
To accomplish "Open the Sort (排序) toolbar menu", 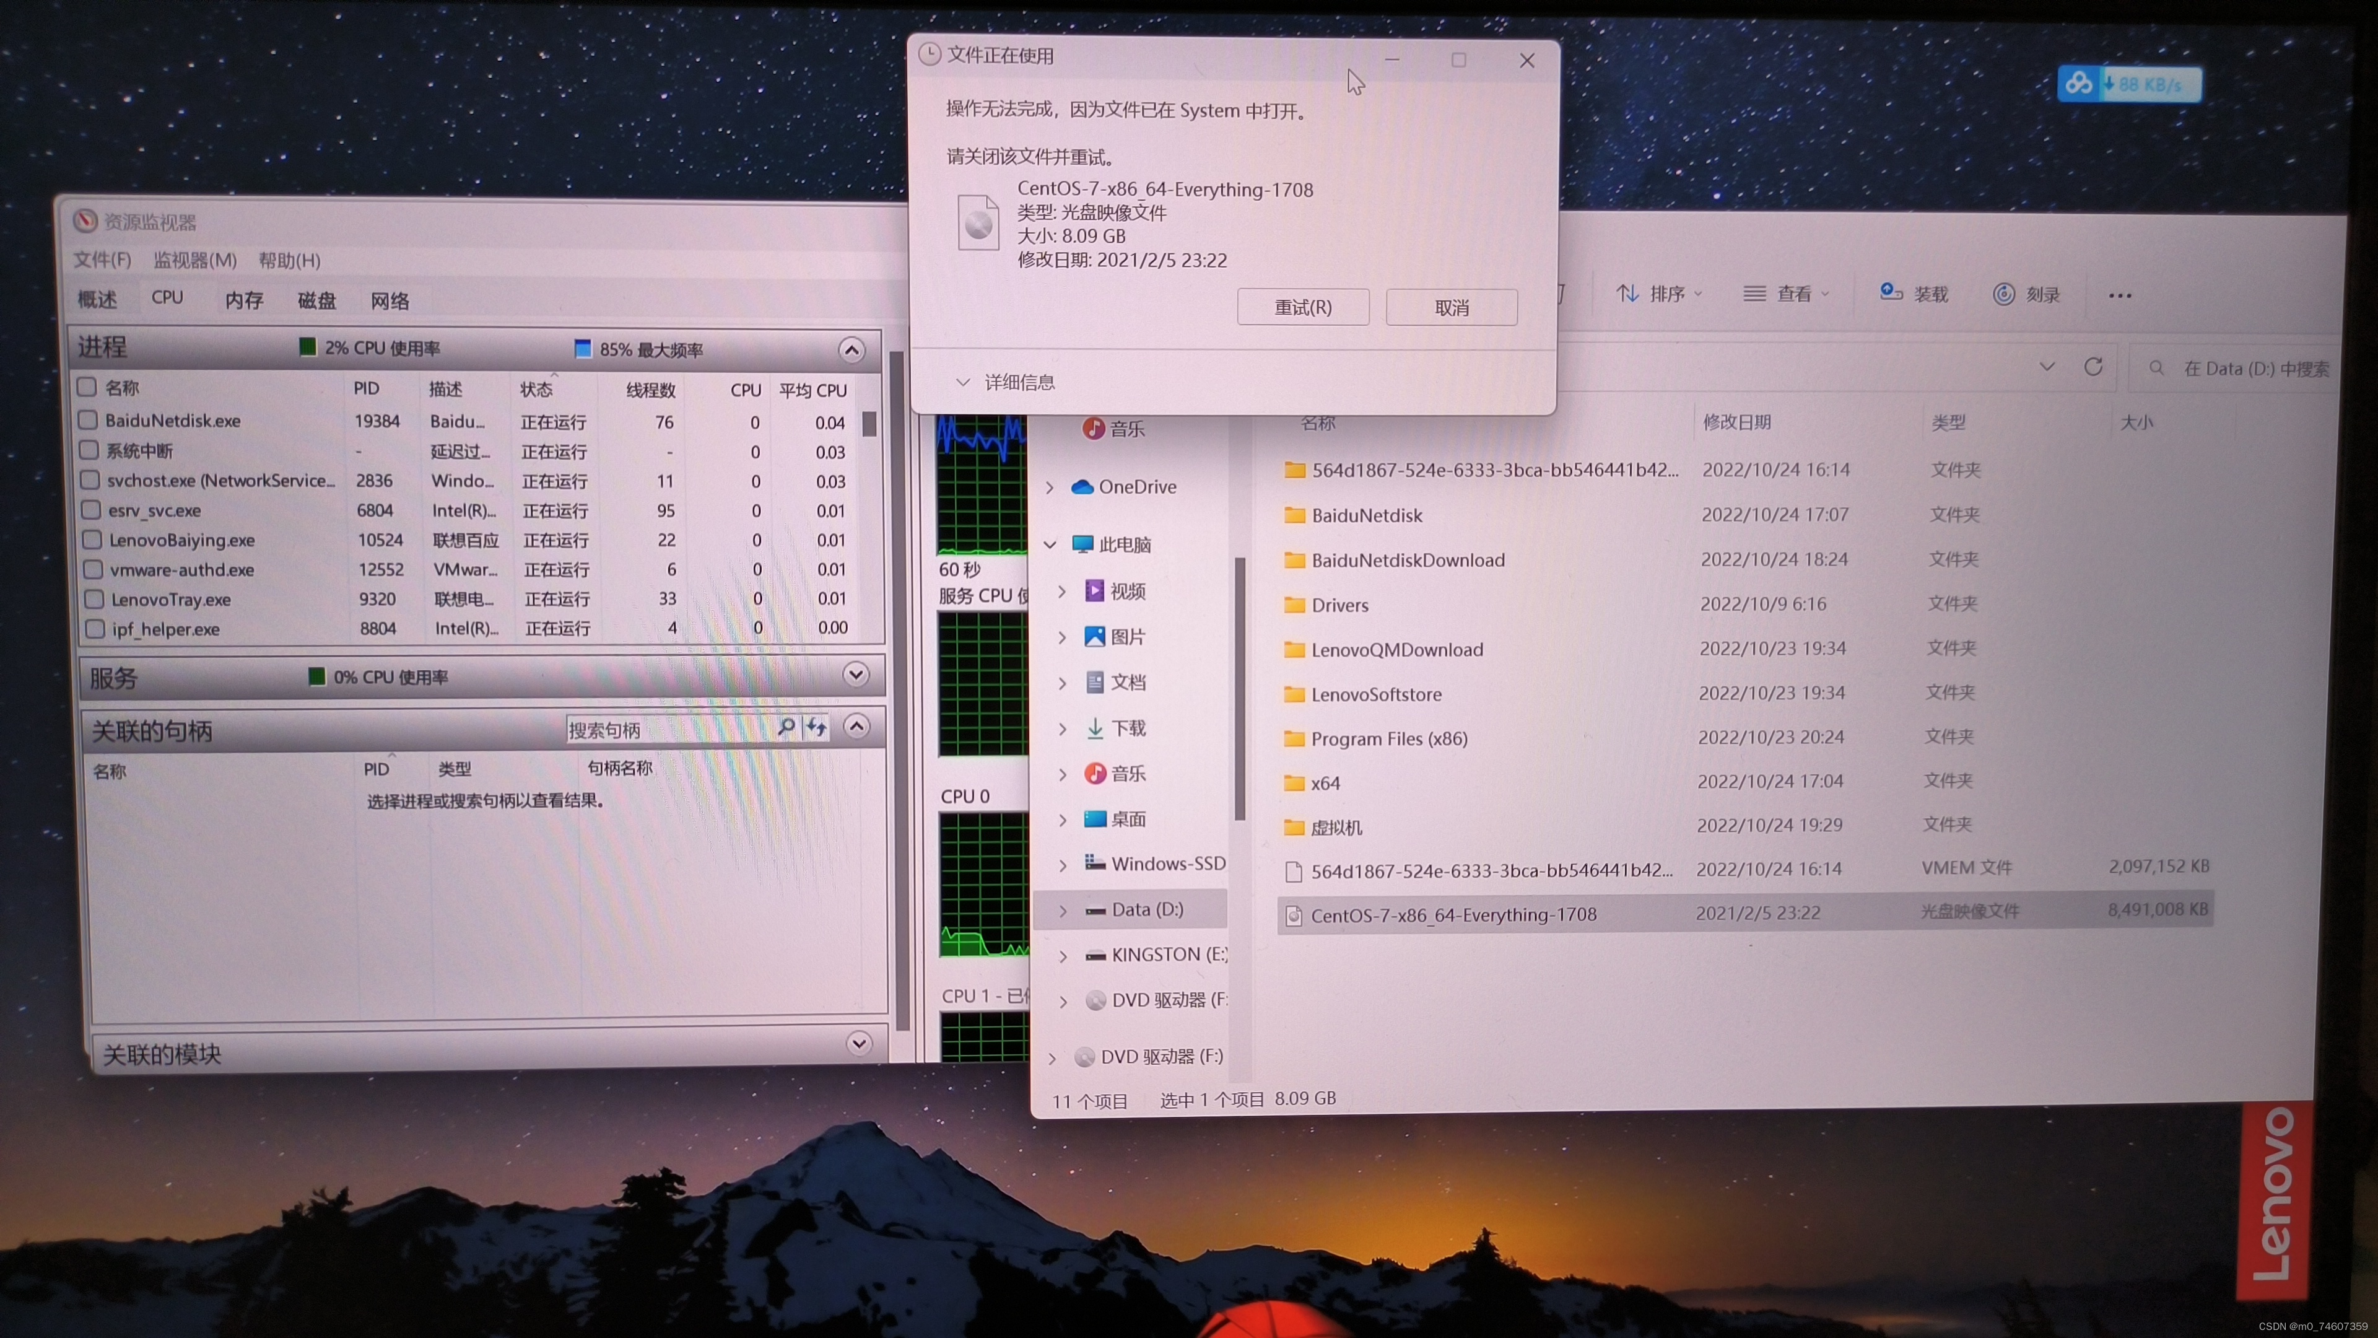I will click(1659, 294).
